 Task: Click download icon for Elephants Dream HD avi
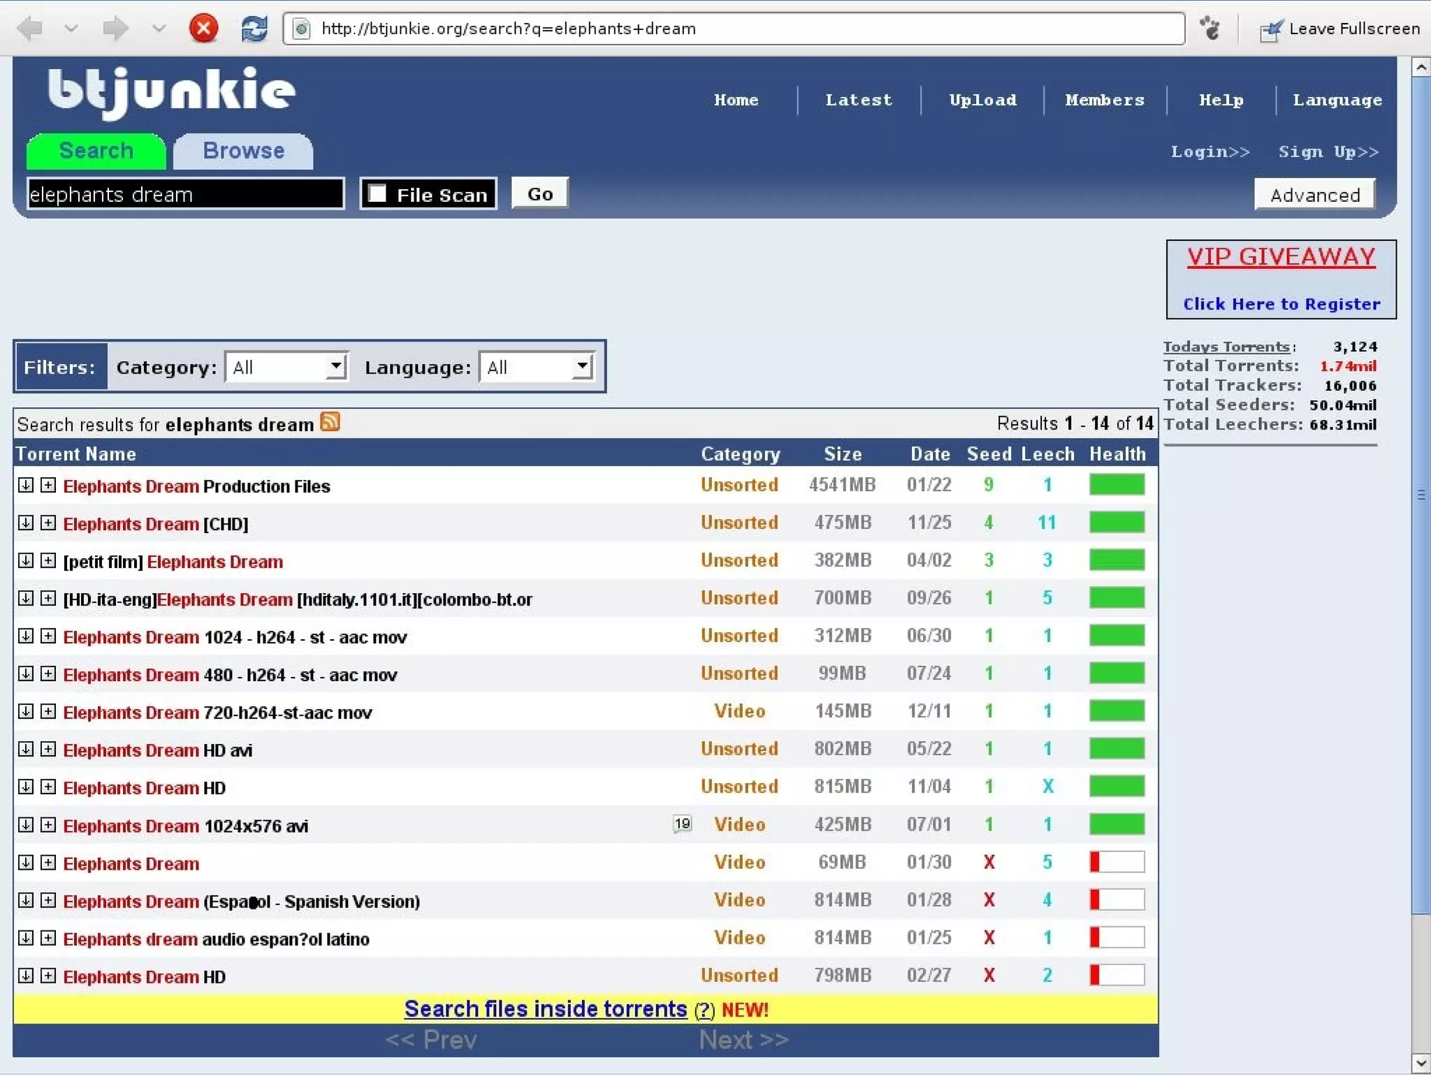[x=26, y=749]
